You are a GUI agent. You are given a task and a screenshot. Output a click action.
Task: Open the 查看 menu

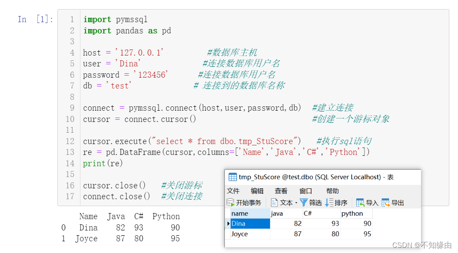(x=281, y=191)
